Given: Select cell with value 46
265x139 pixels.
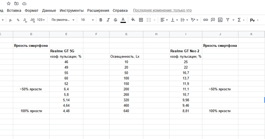Looking at the screenshot, I should pos(66,62).
